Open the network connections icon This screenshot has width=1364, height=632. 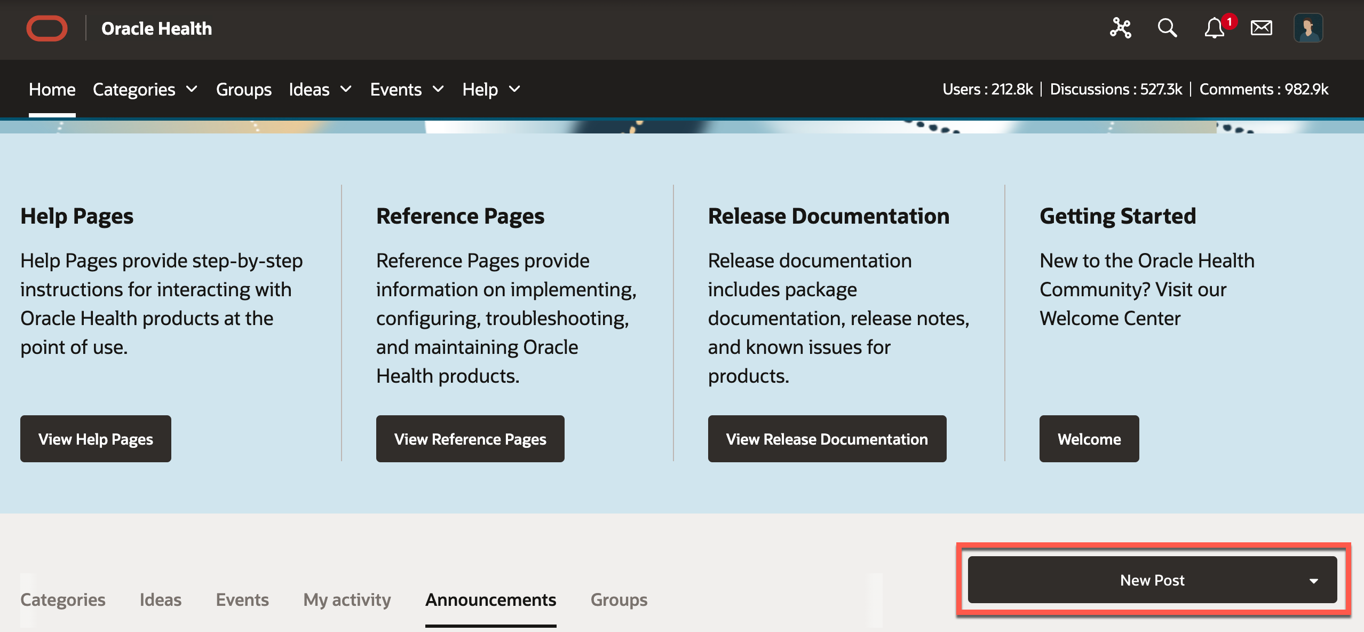(x=1120, y=28)
